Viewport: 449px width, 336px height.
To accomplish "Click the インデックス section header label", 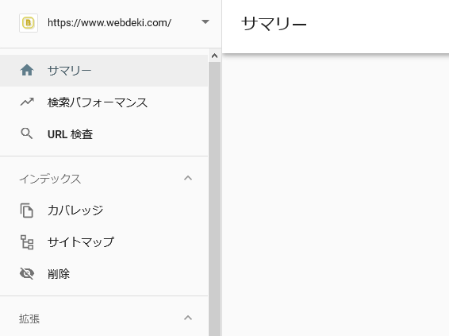I will (50, 179).
